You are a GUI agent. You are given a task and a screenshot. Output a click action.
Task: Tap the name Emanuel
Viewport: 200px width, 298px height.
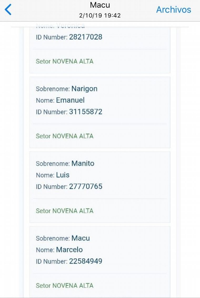click(x=70, y=100)
